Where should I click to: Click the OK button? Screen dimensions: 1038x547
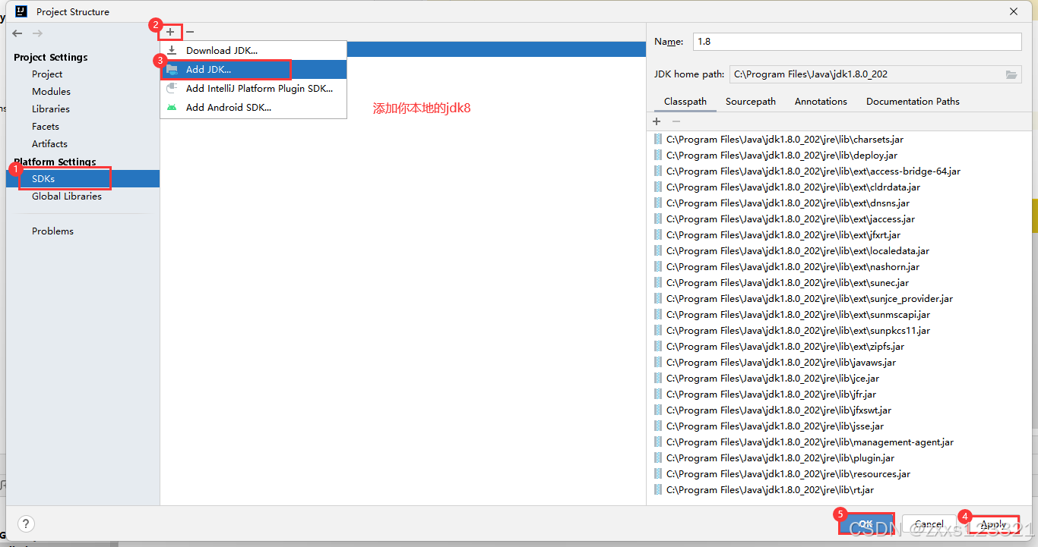coord(866,523)
